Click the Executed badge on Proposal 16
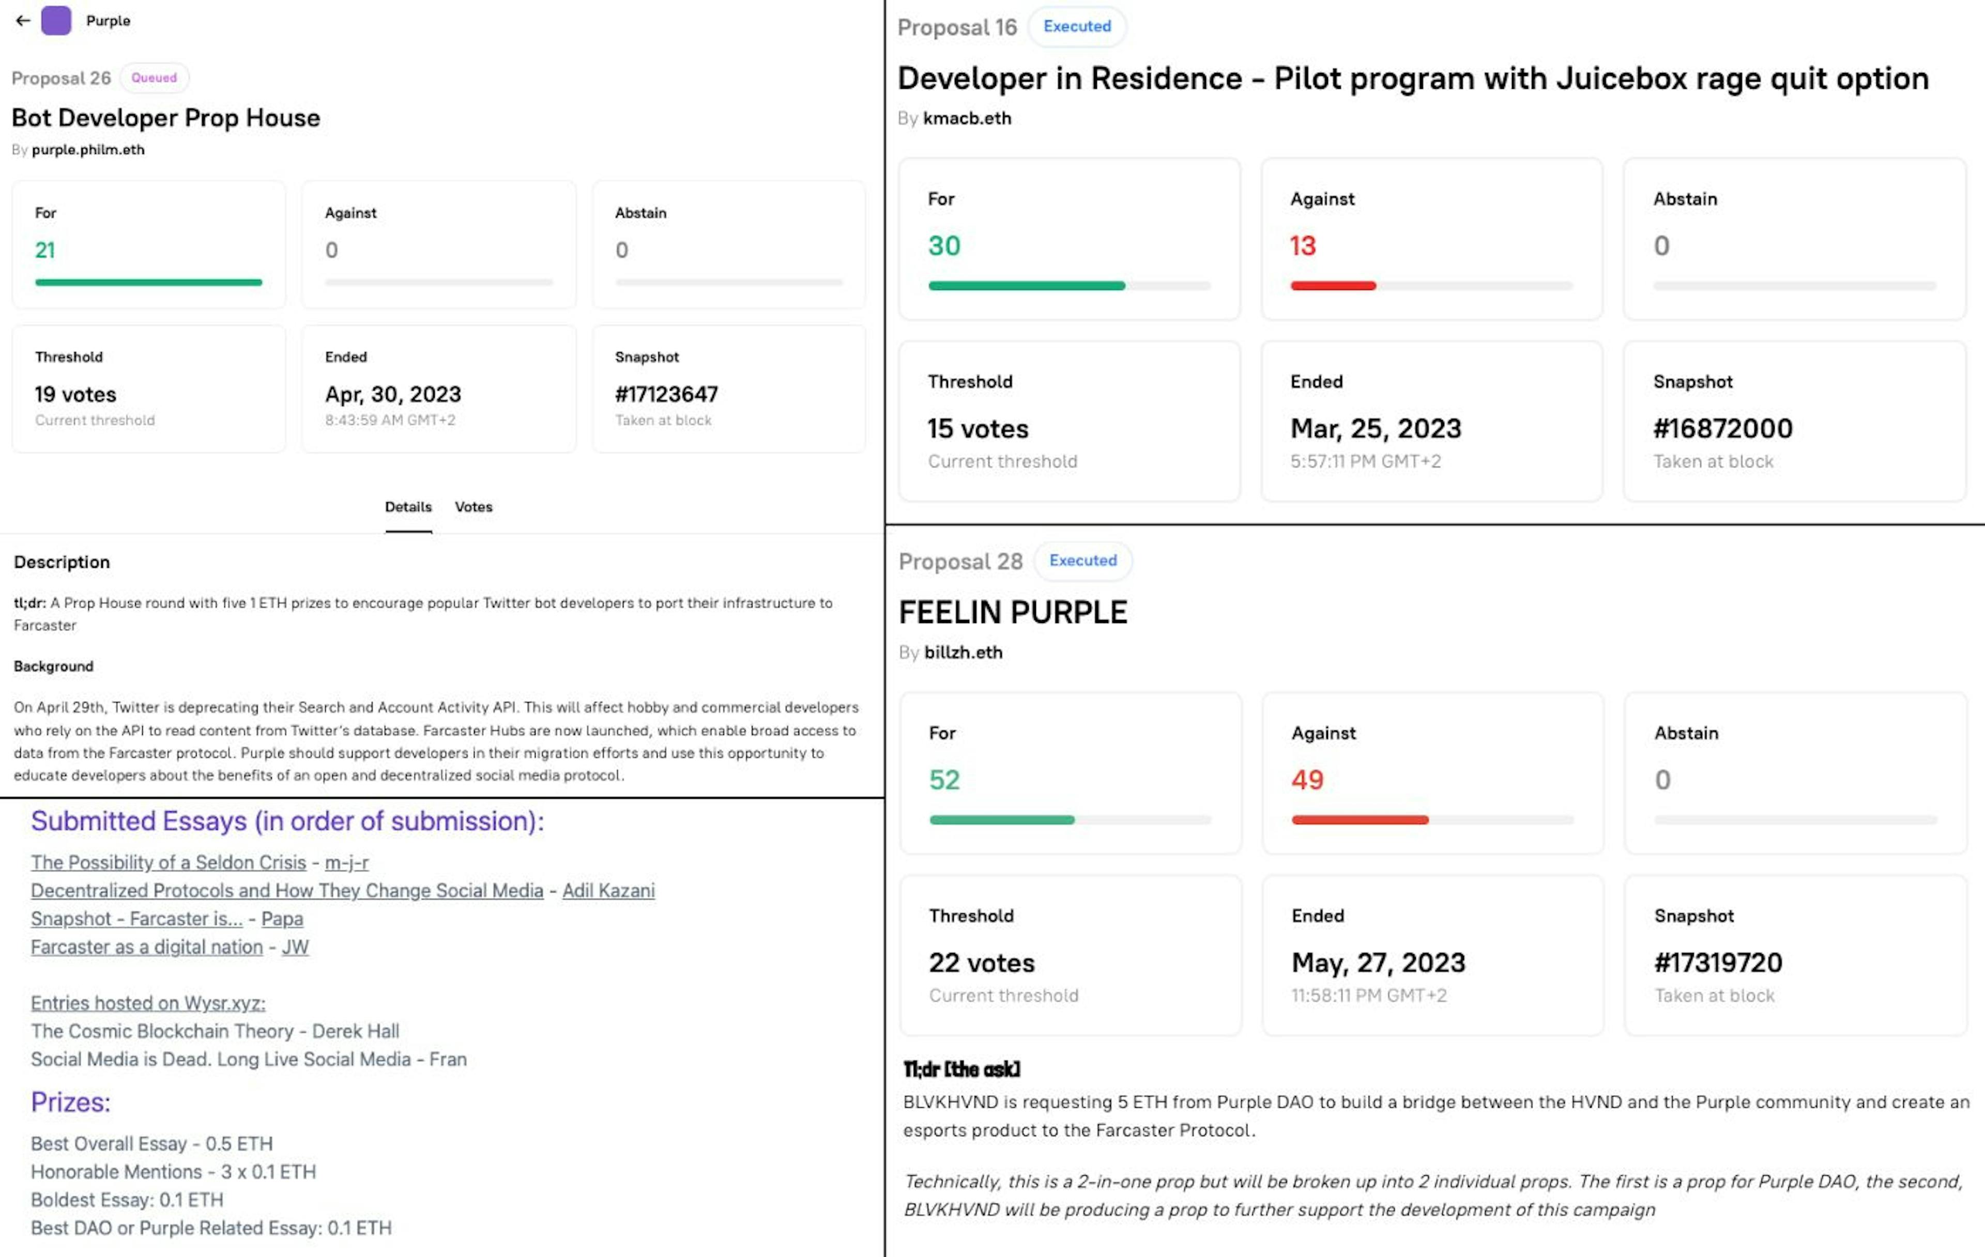The height and width of the screenshot is (1257, 1985). coord(1076,26)
